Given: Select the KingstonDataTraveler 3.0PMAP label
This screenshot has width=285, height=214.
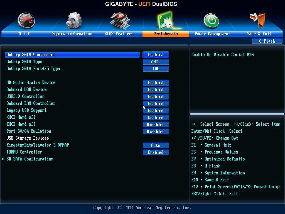Looking at the screenshot, I should [x=38, y=145].
